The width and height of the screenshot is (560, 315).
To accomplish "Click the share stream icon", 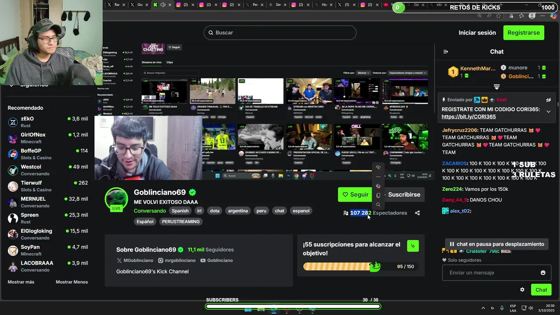I will point(417,213).
